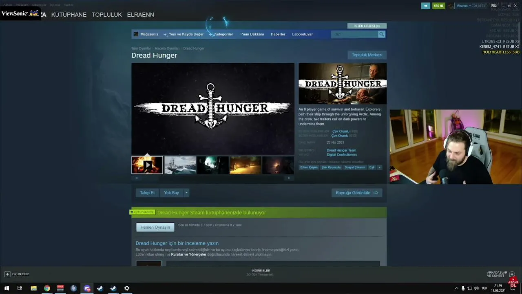Switch to KÜTÜPHANE tab

coord(69,15)
